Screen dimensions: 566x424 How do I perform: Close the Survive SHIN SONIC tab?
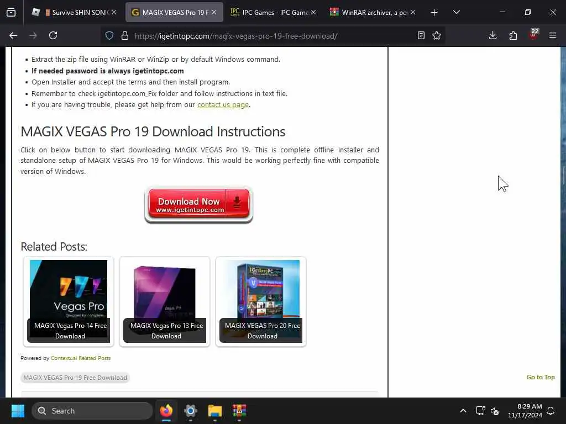pyautogui.click(x=114, y=12)
